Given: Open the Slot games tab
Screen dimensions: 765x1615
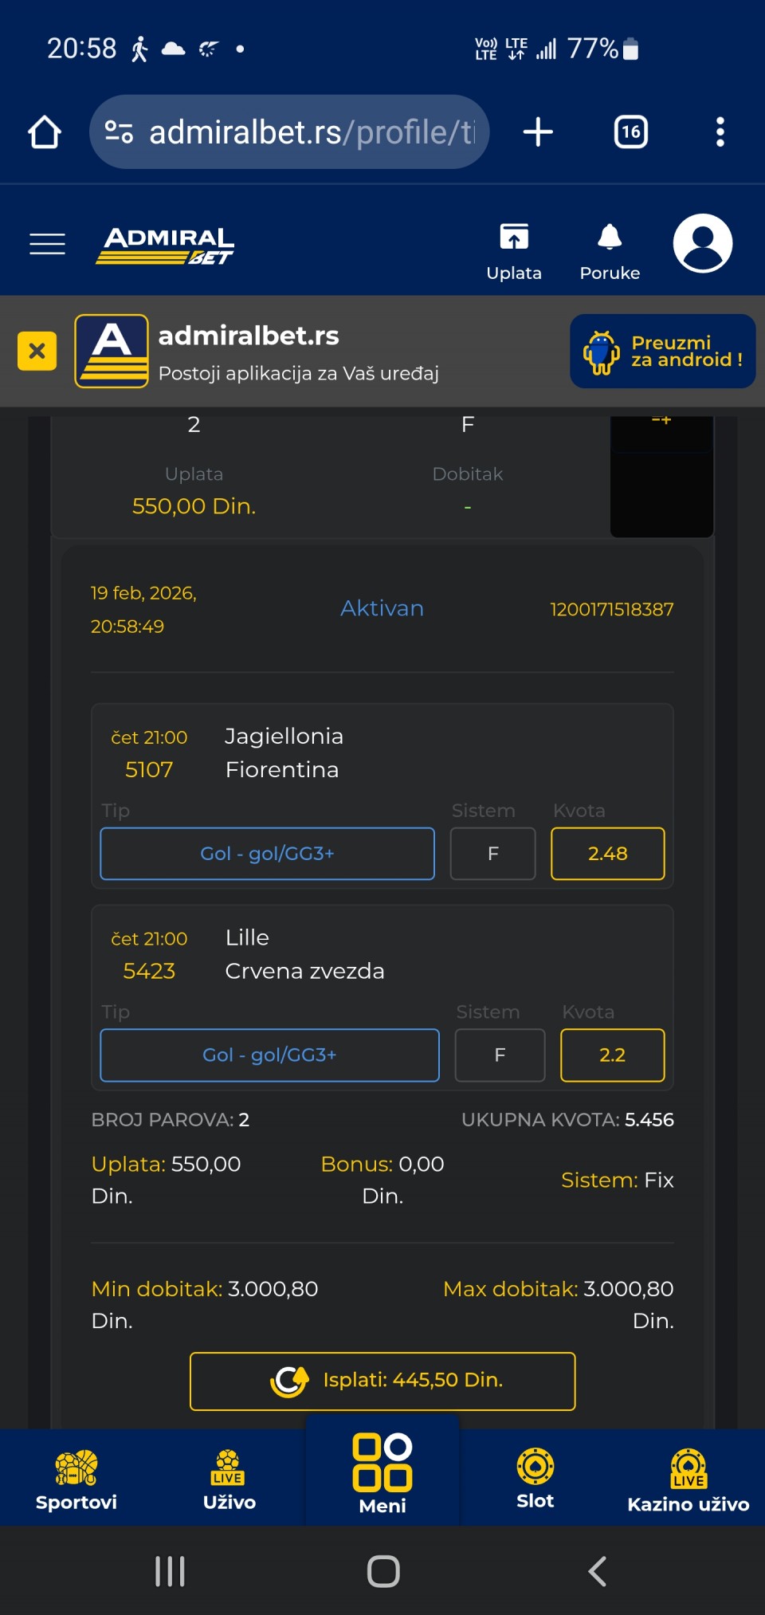Looking at the screenshot, I should tap(535, 1479).
